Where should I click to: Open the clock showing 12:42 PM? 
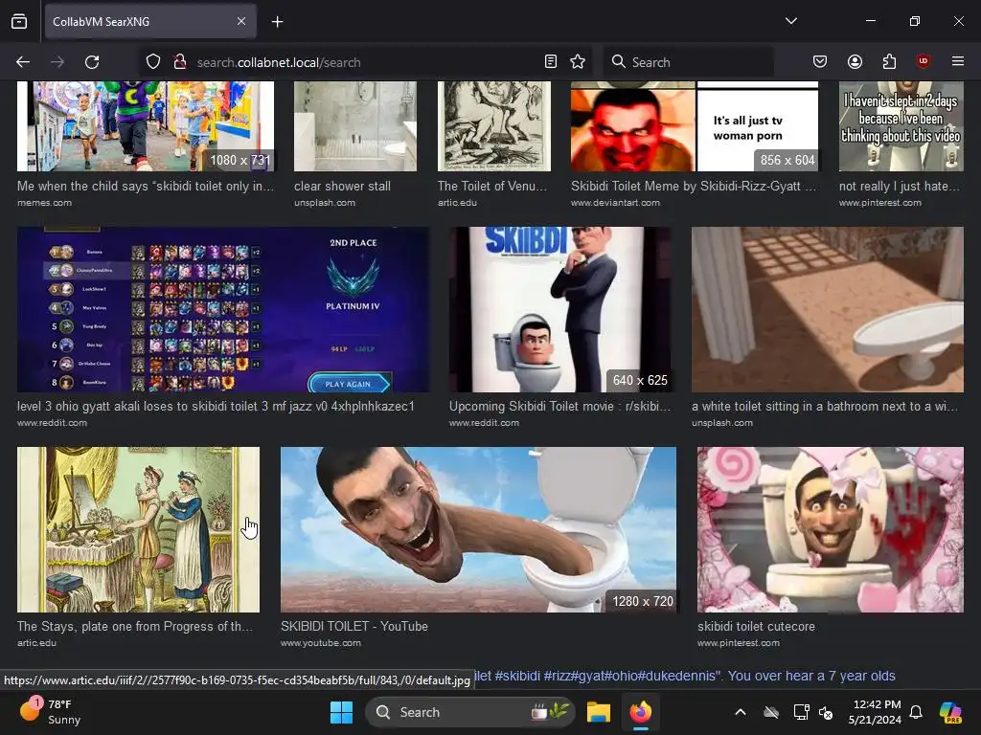pos(875,712)
